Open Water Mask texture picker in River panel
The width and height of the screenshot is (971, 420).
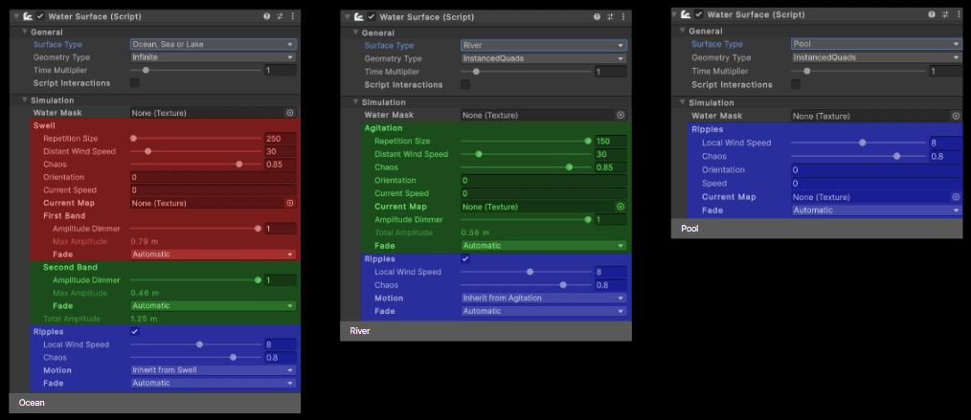pyautogui.click(x=621, y=115)
